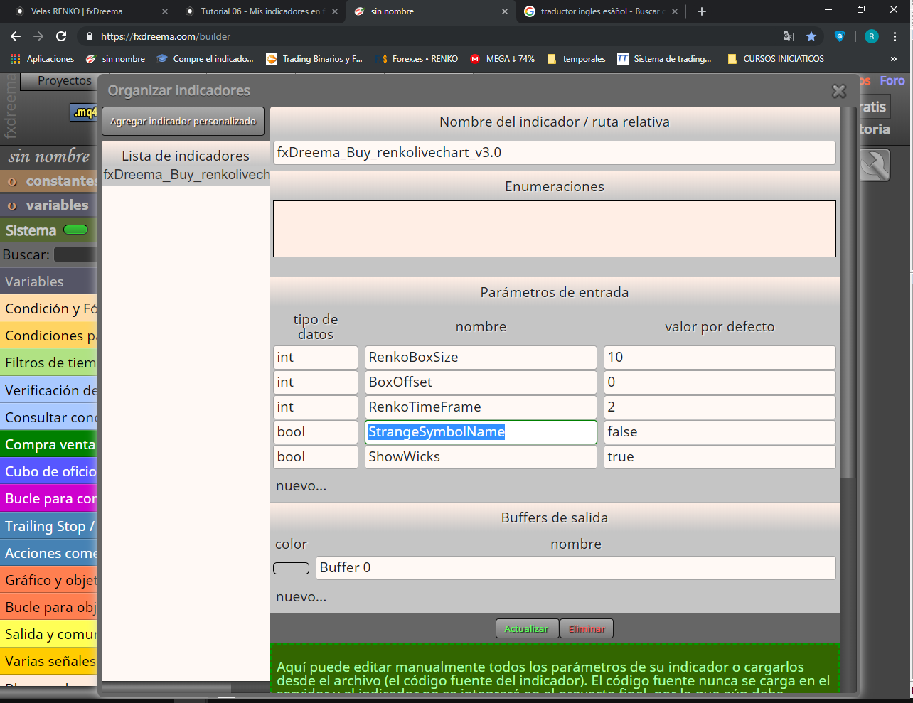
Task: Edit default value false for StrangeSymbolName
Action: pyautogui.click(x=720, y=432)
